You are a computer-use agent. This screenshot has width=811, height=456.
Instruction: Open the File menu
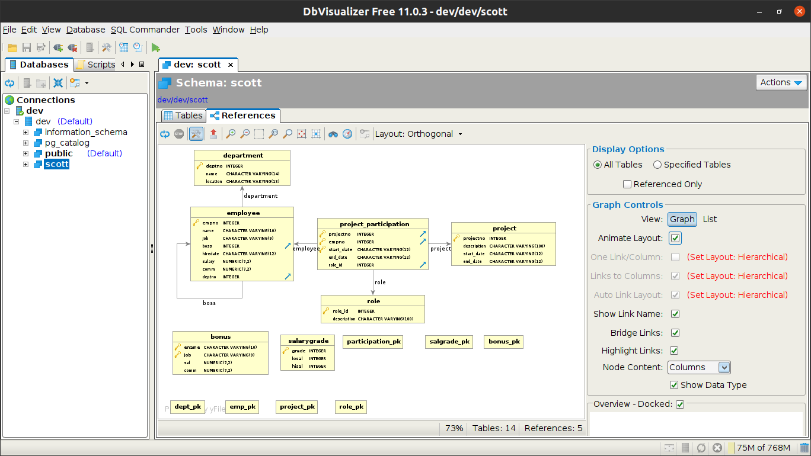click(x=9, y=30)
